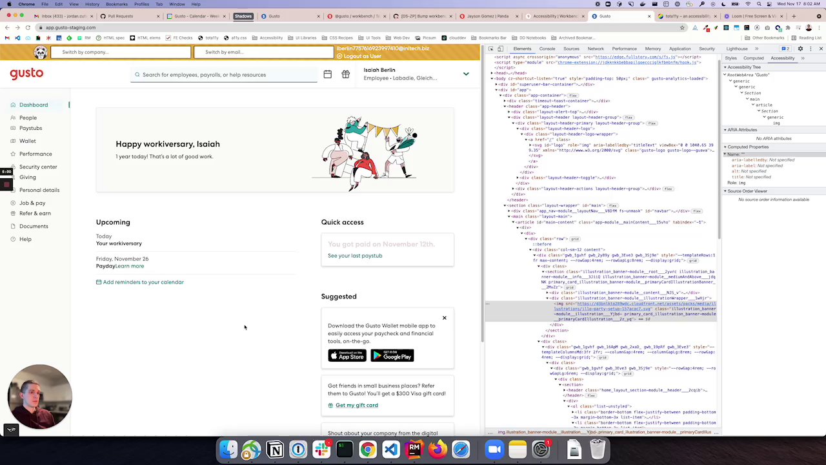Click See your last paystub link
This screenshot has width=826, height=465.
[355, 256]
